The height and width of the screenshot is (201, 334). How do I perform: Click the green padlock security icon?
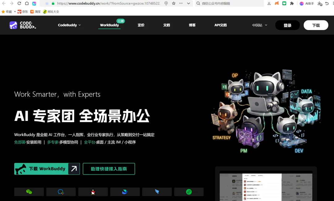[x=53, y=3]
